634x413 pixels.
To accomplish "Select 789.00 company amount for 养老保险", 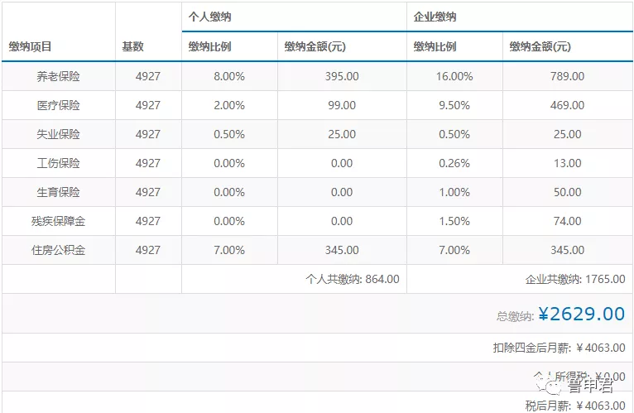I will point(567,76).
